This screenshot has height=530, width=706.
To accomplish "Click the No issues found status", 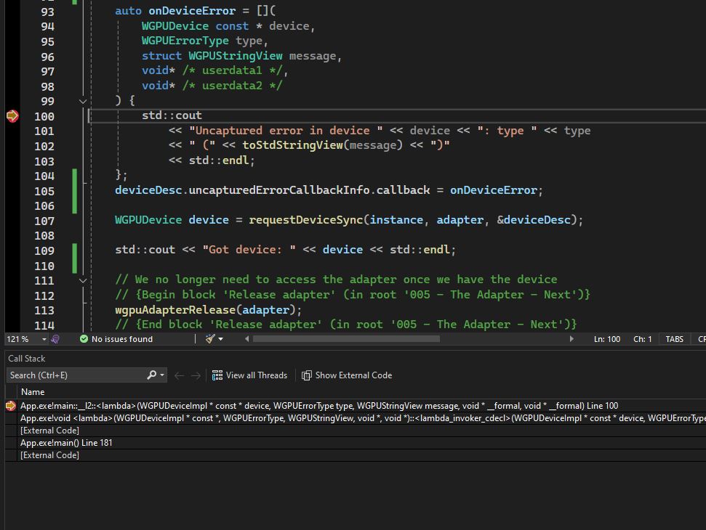I will (116, 339).
